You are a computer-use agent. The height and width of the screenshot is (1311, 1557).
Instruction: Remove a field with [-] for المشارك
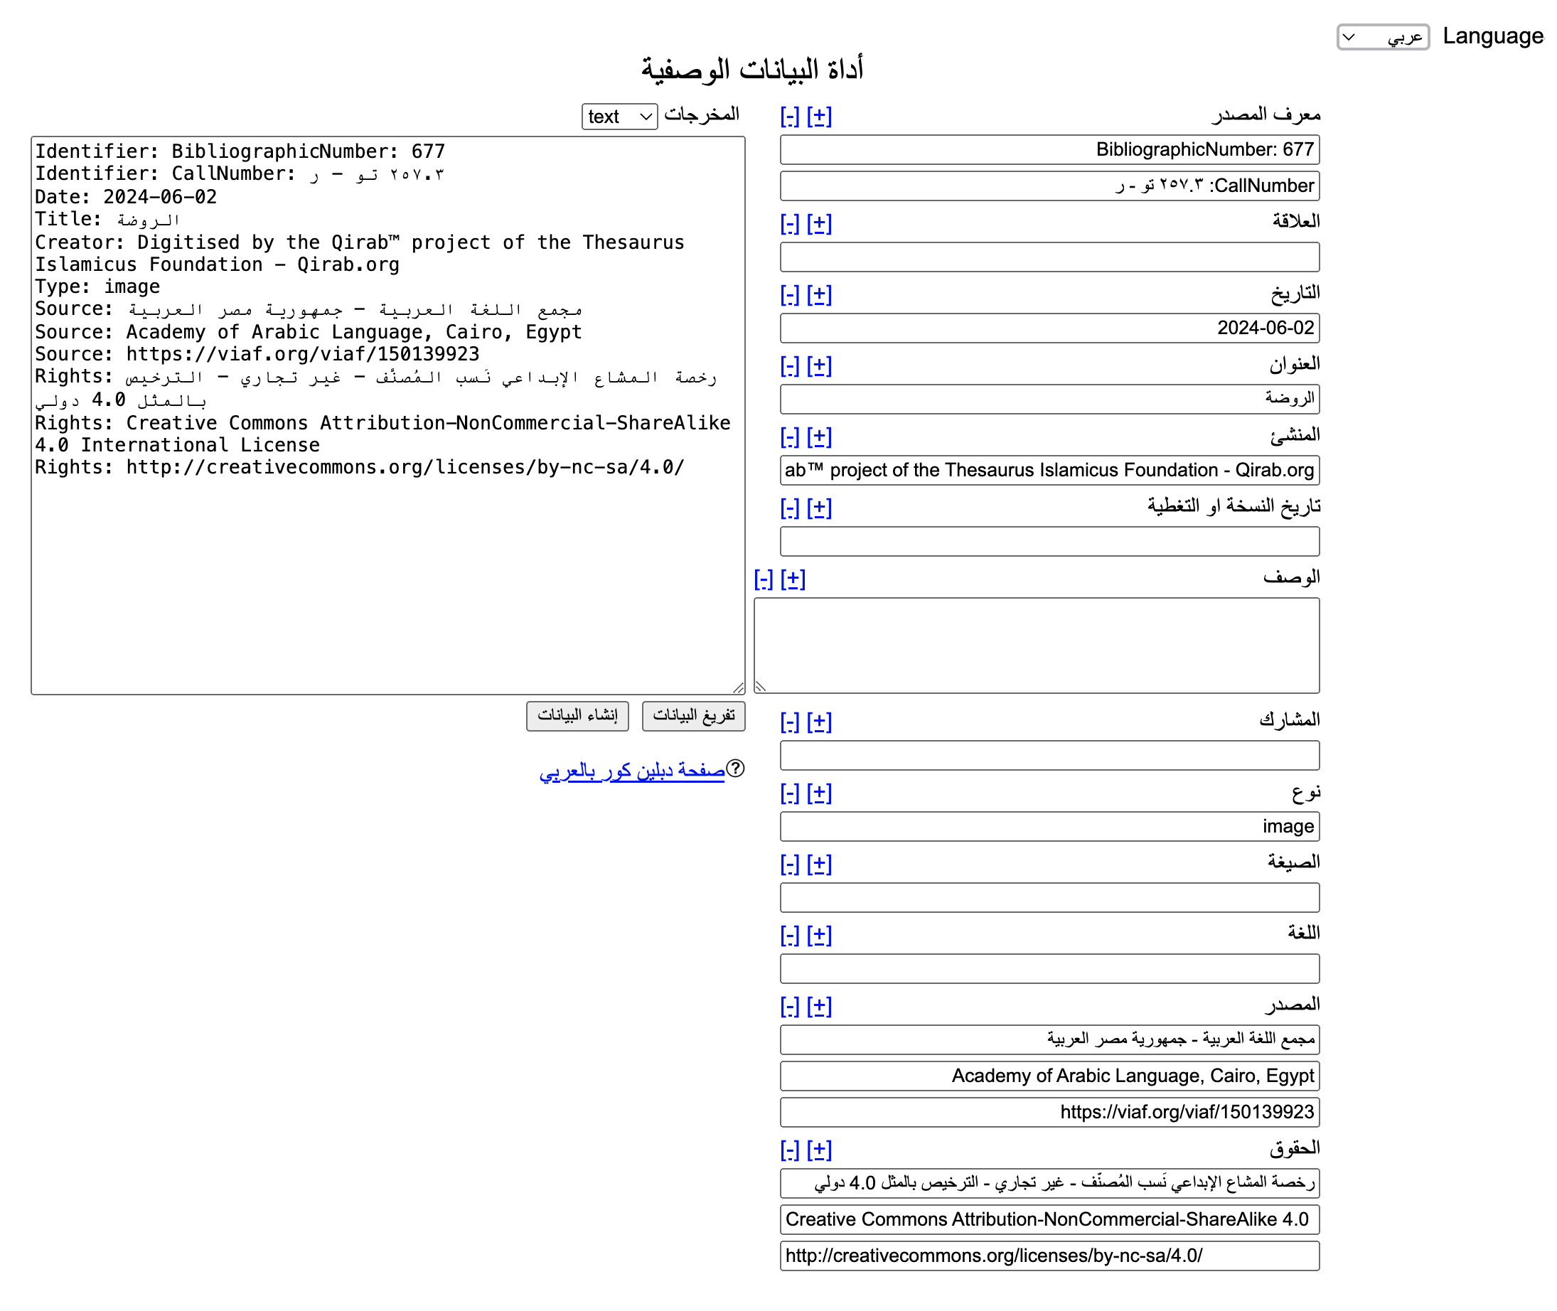pyautogui.click(x=789, y=722)
